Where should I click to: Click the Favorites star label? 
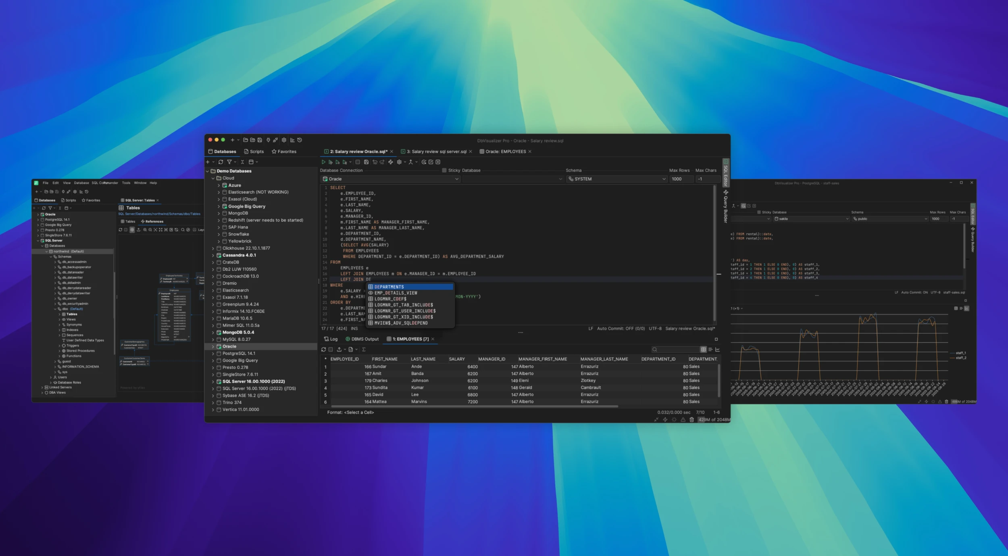pyautogui.click(x=286, y=151)
